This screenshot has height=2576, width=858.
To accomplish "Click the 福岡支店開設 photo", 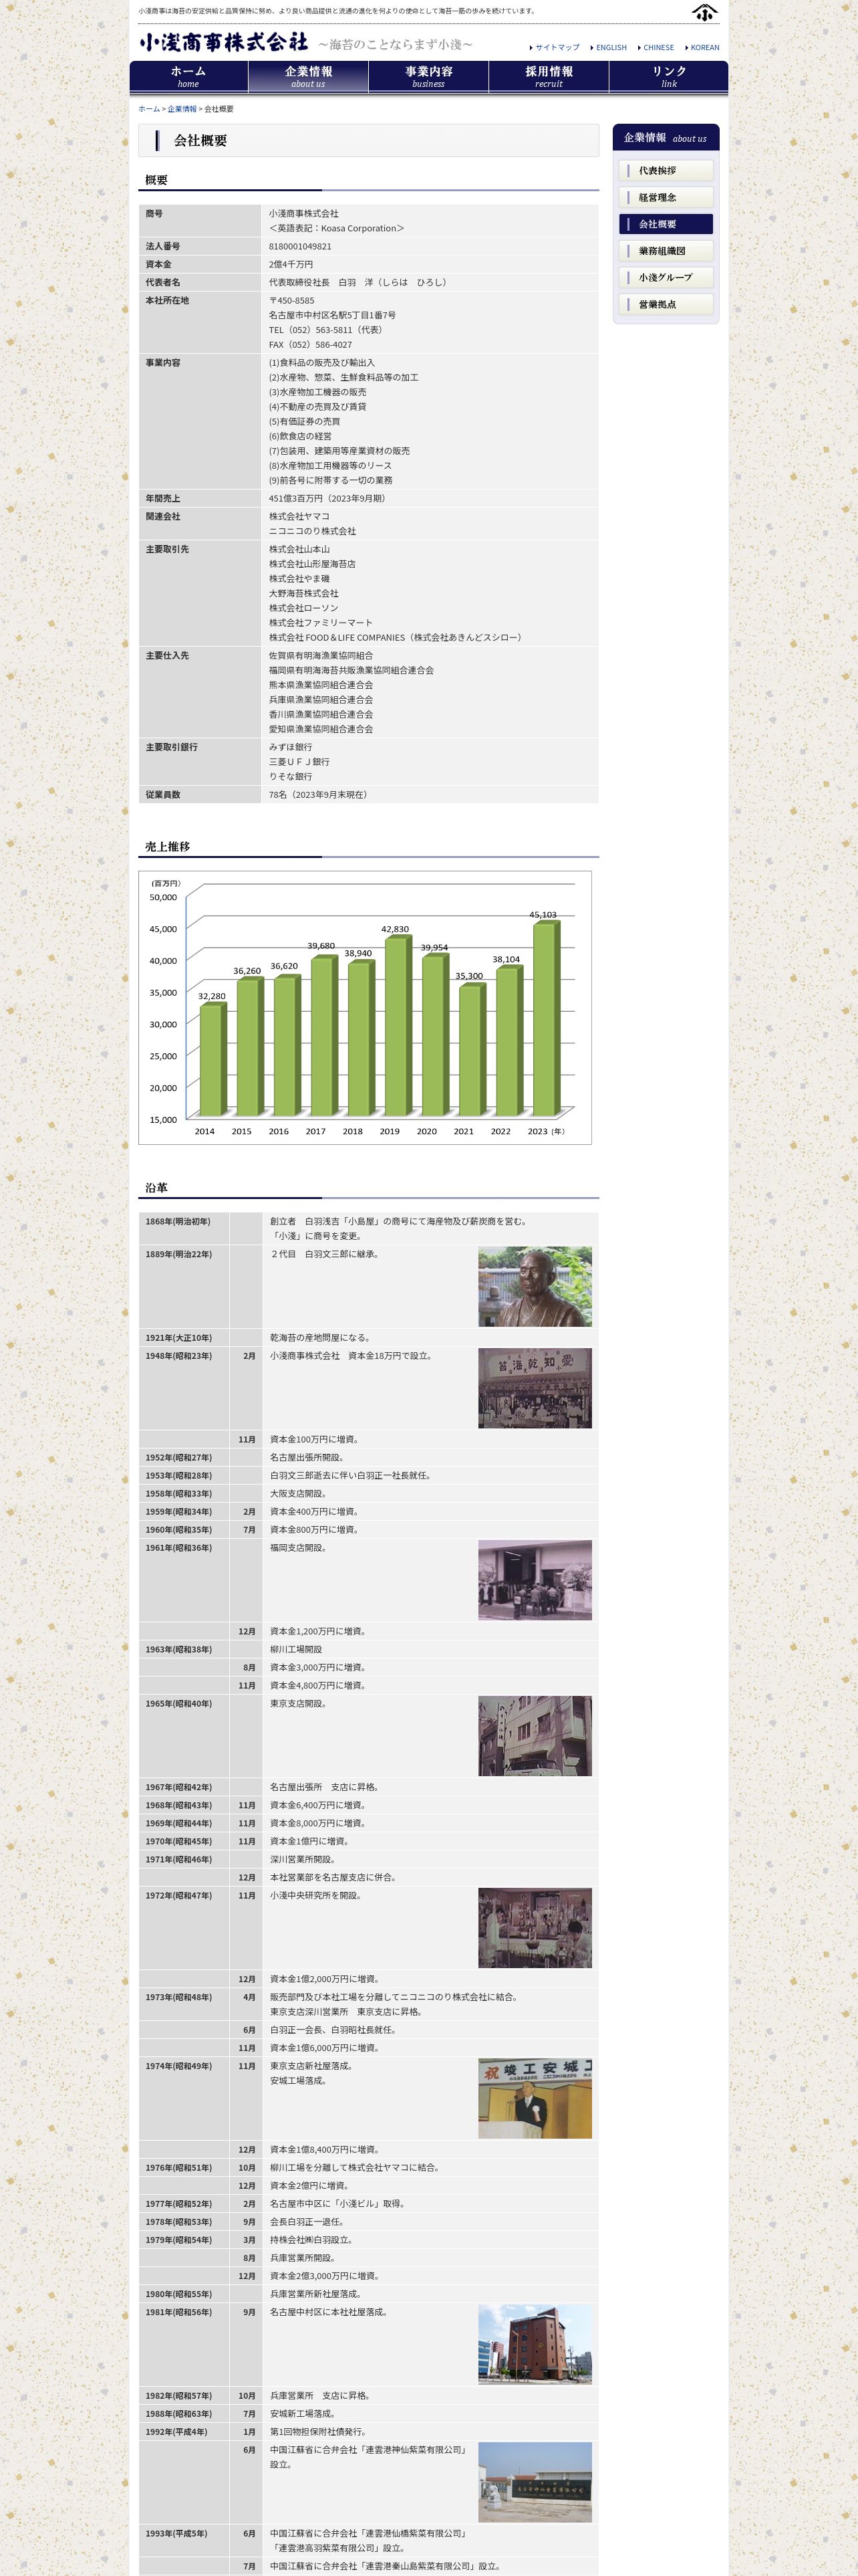I will [x=535, y=1580].
